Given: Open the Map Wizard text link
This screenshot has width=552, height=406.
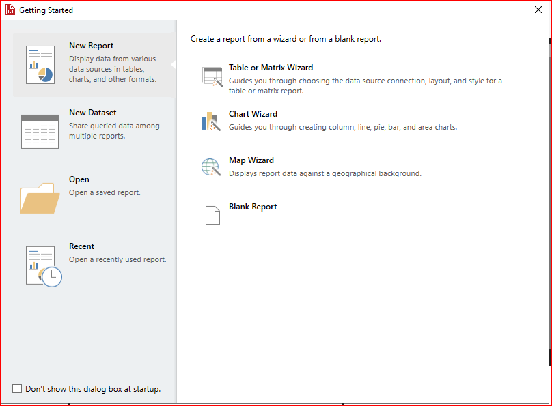Looking at the screenshot, I should pos(251,160).
